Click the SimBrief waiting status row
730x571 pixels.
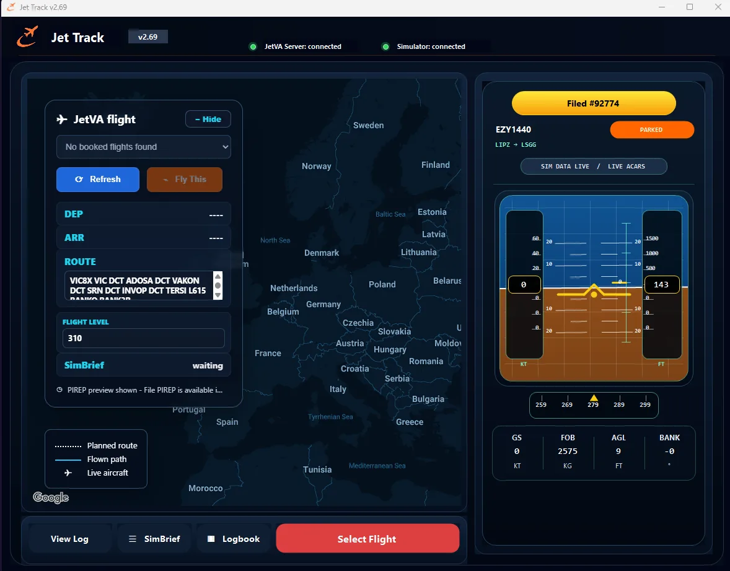pos(143,365)
